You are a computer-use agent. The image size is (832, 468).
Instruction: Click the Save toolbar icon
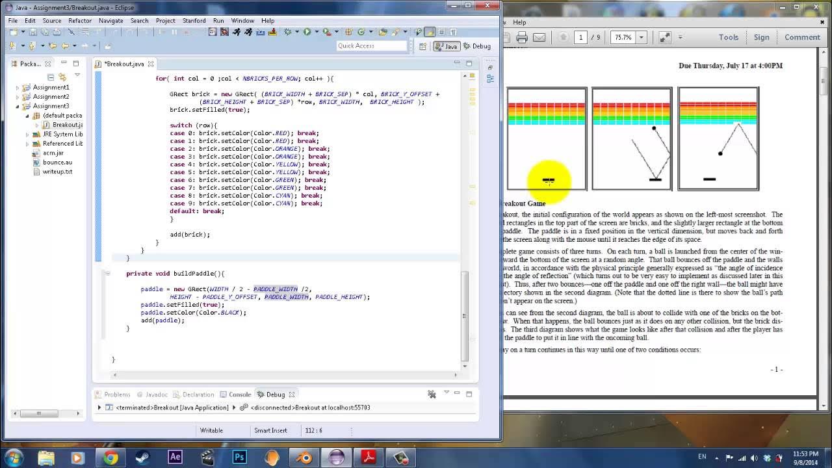point(33,31)
